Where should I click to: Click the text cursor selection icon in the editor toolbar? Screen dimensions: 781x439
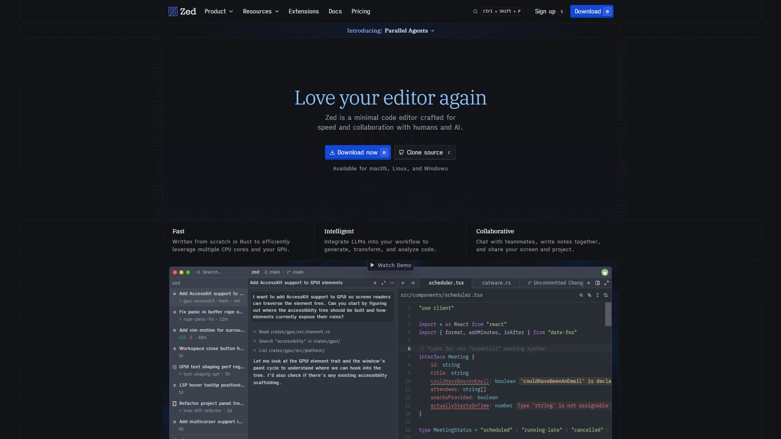(597, 295)
